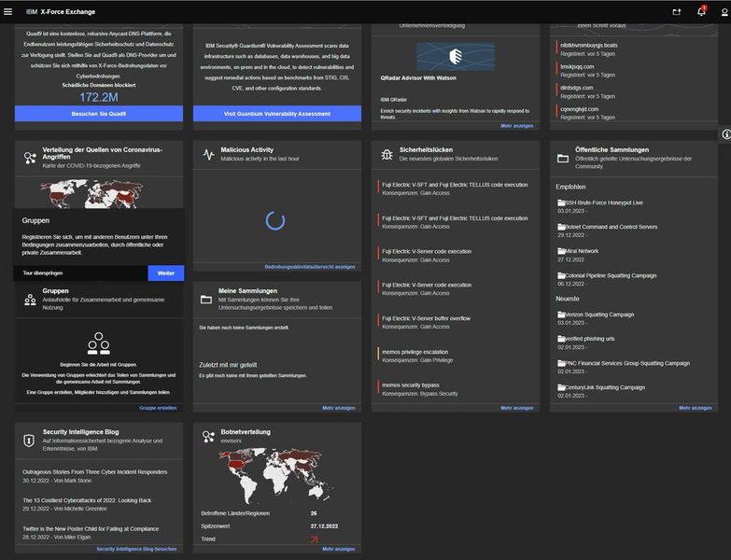The height and width of the screenshot is (560, 731).
Task: Open Outrageous Stories From Three Cyber Incident Responders
Action: pyautogui.click(x=94, y=472)
